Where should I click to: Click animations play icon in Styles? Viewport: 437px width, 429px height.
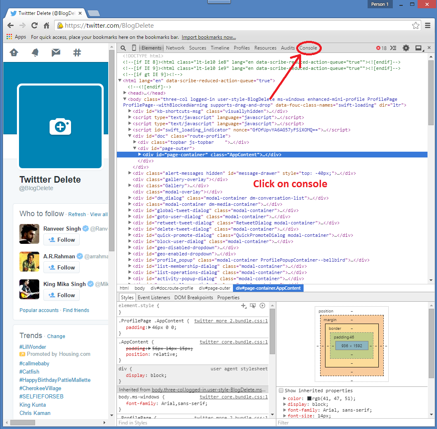(x=262, y=306)
